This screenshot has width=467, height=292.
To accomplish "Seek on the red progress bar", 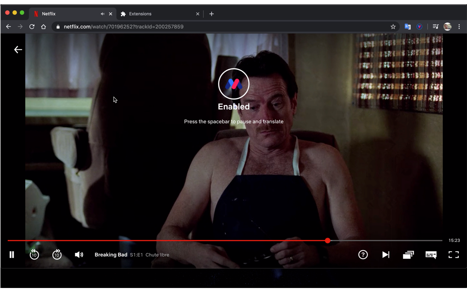I will point(167,241).
